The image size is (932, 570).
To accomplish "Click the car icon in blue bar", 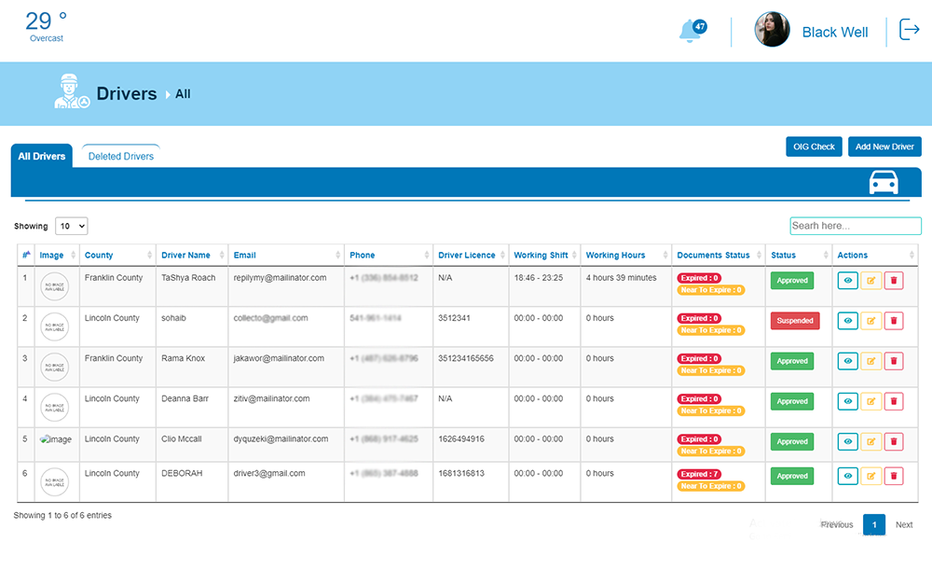I will point(883,182).
